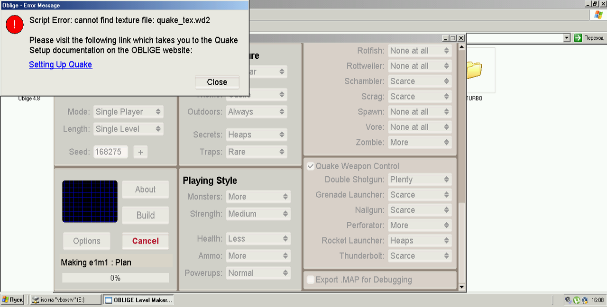Open the Double Shotgun dropdown showing Plenty
The image size is (607, 307).
(x=420, y=180)
